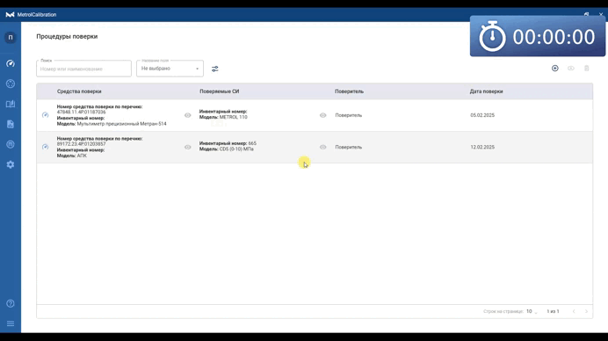
Task: Click the model text 'Мультиметр прецизионный Метран-514'
Action: point(122,124)
